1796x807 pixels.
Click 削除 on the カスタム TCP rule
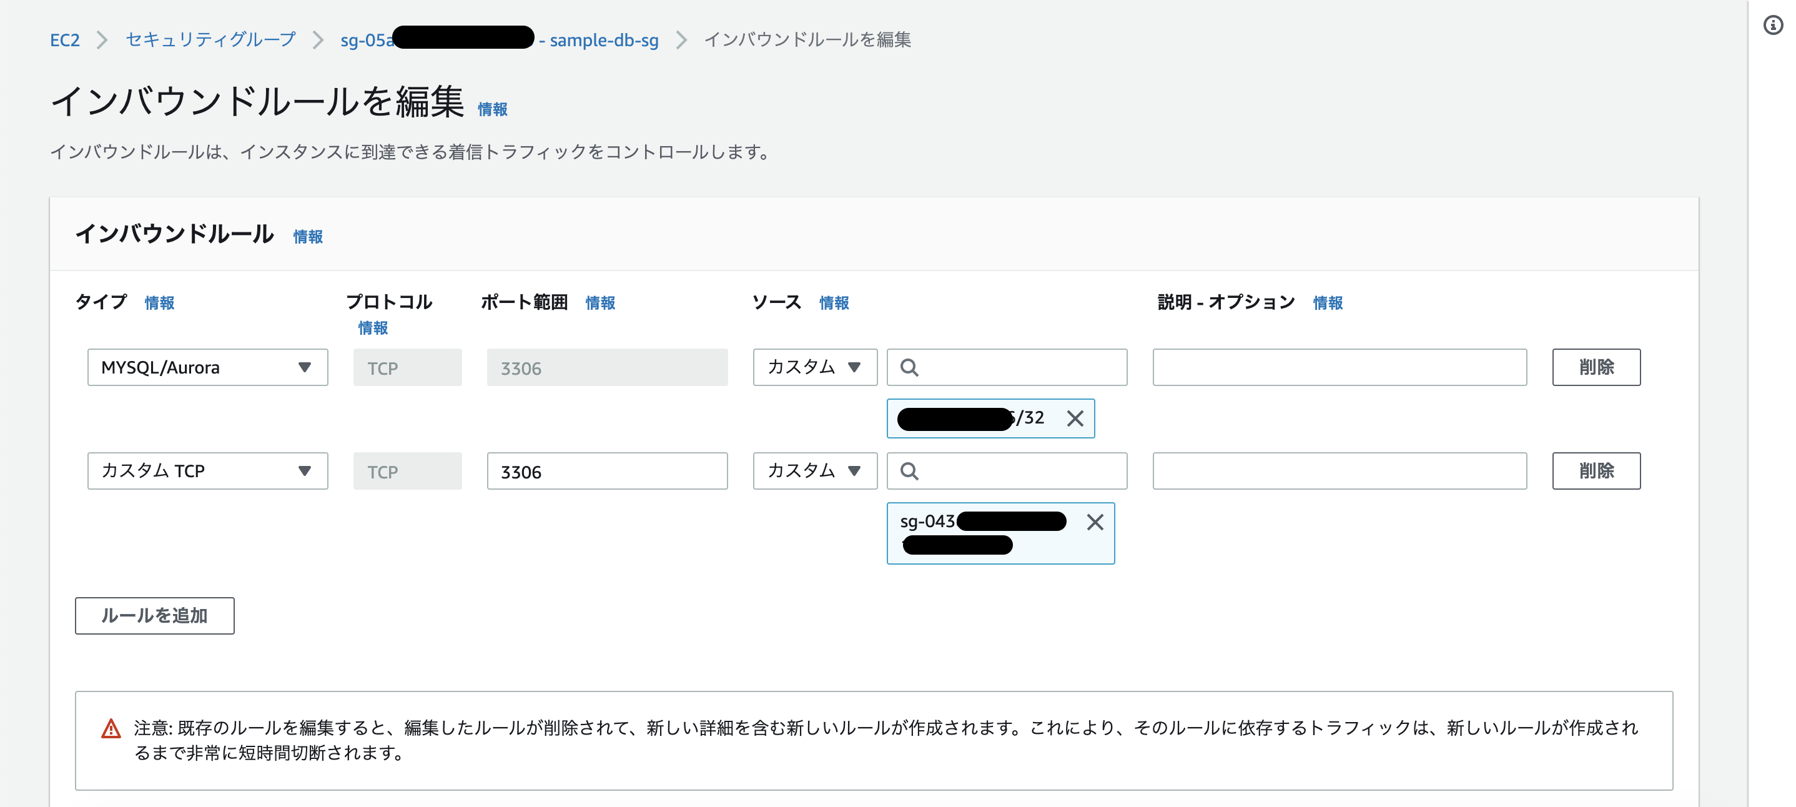tap(1596, 471)
